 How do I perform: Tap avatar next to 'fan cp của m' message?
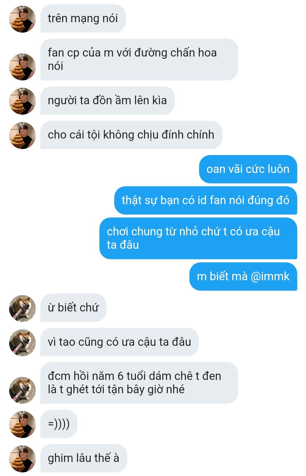[22, 67]
